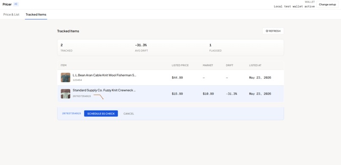Refresh the tracked items list
Image resolution: width=341 pixels, height=165 pixels.
(x=273, y=31)
